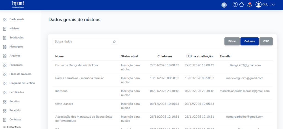The image size is (283, 129).
Task: Sort by the Criado em column header
Action: tap(165, 56)
